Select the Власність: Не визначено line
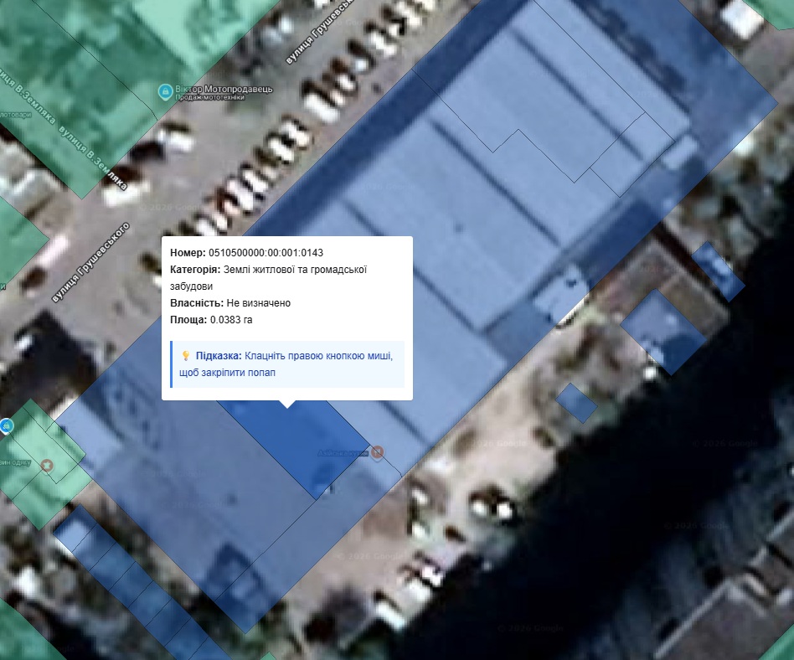This screenshot has height=660, width=794. (x=230, y=303)
